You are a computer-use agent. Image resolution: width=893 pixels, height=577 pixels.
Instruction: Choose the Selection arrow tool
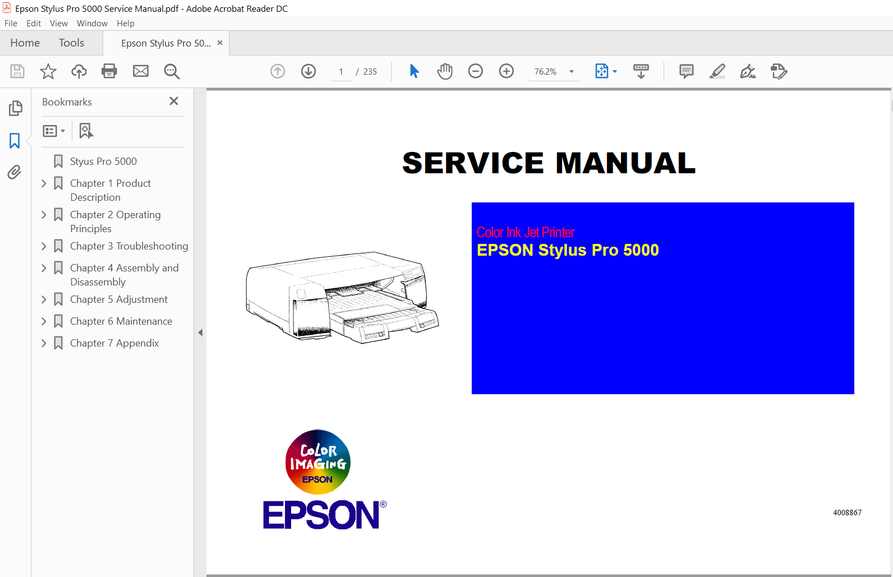[415, 71]
